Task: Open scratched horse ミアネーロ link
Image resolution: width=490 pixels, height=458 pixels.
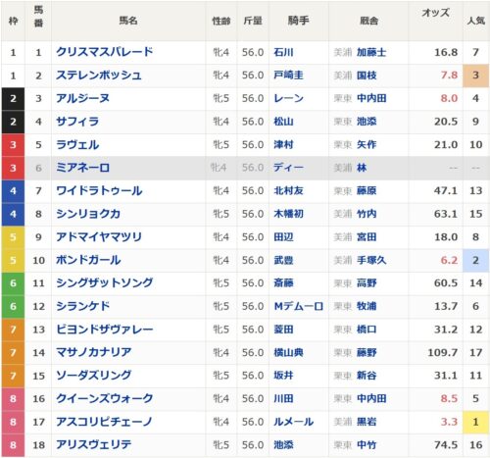Action: pos(83,168)
